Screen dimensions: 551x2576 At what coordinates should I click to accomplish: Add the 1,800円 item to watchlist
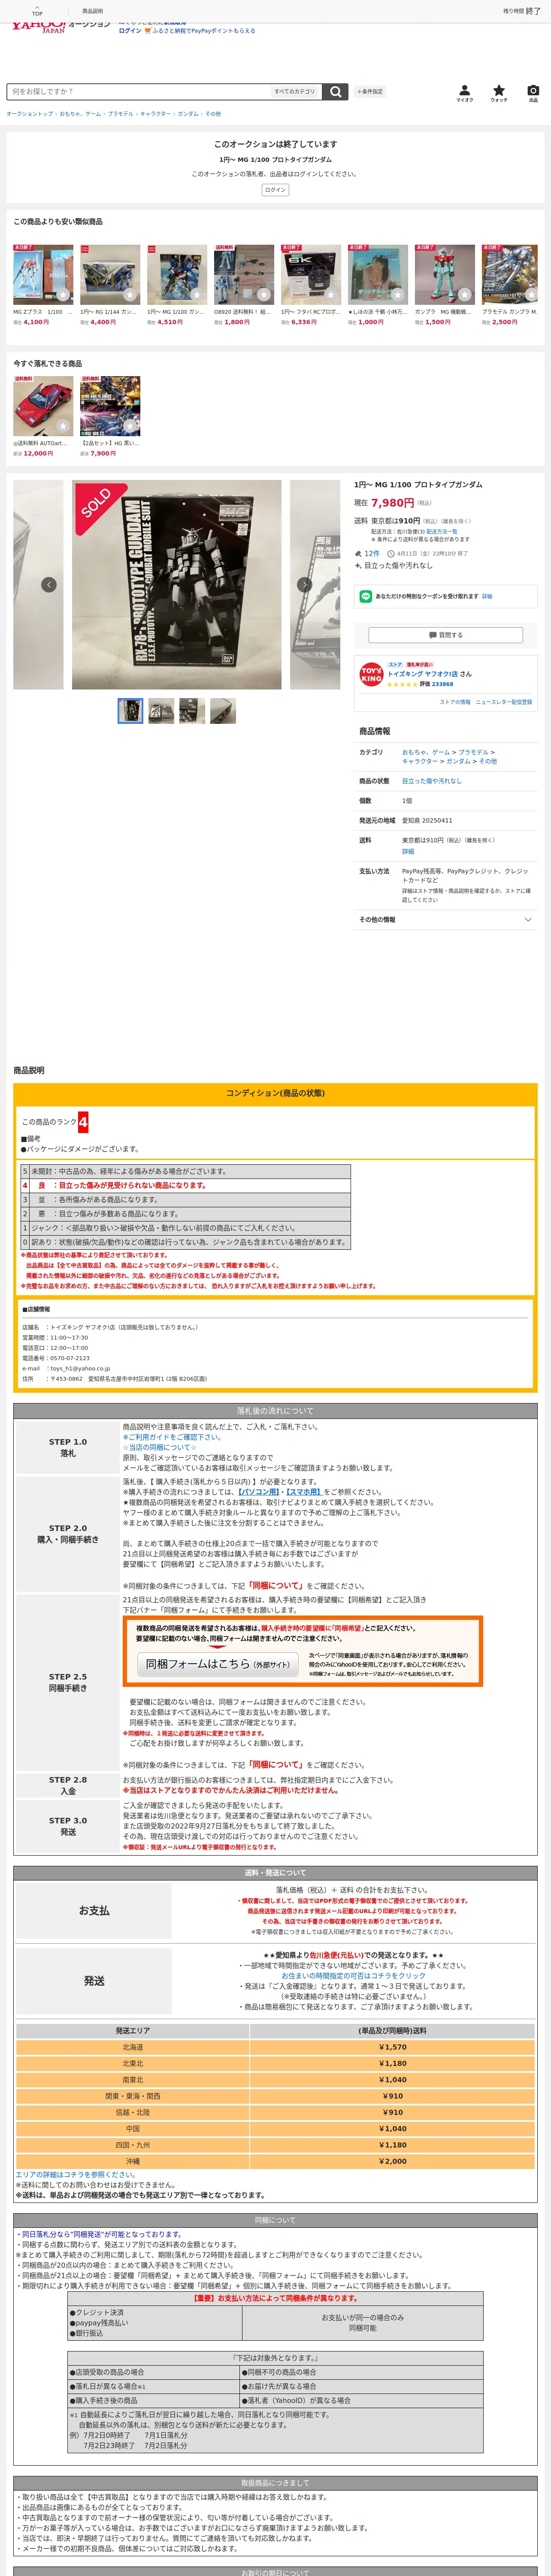pos(264,295)
